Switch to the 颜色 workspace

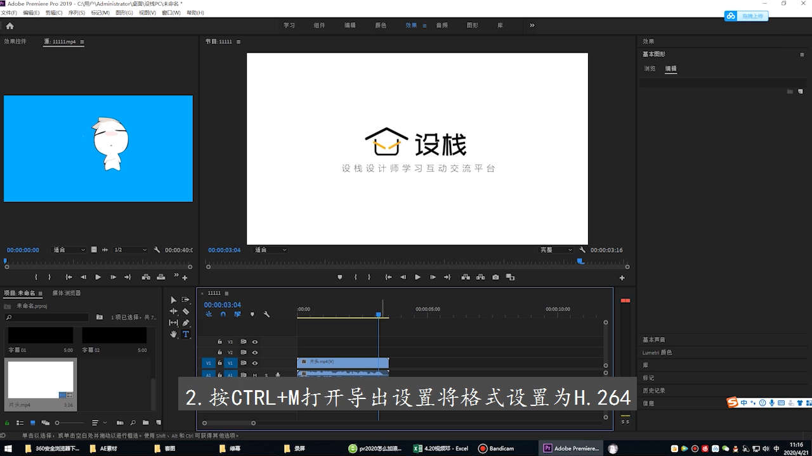click(381, 25)
